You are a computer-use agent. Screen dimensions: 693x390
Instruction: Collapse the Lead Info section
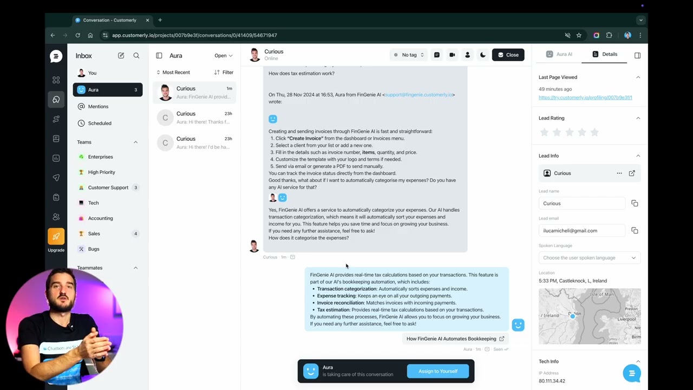[638, 156]
